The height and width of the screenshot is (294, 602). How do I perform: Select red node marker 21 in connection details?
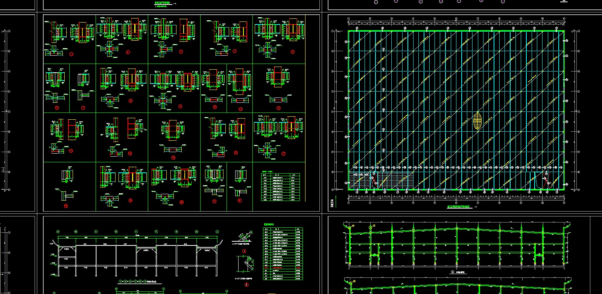(214, 201)
